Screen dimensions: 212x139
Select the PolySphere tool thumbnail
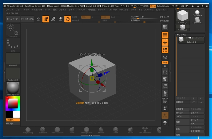pyautogui.click(x=197, y=13)
